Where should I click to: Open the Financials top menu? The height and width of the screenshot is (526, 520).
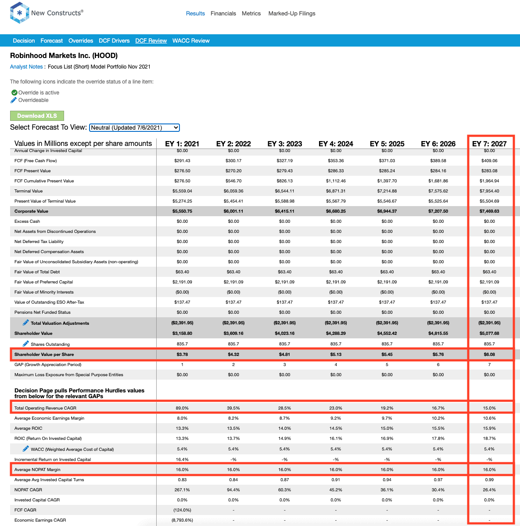coord(223,14)
